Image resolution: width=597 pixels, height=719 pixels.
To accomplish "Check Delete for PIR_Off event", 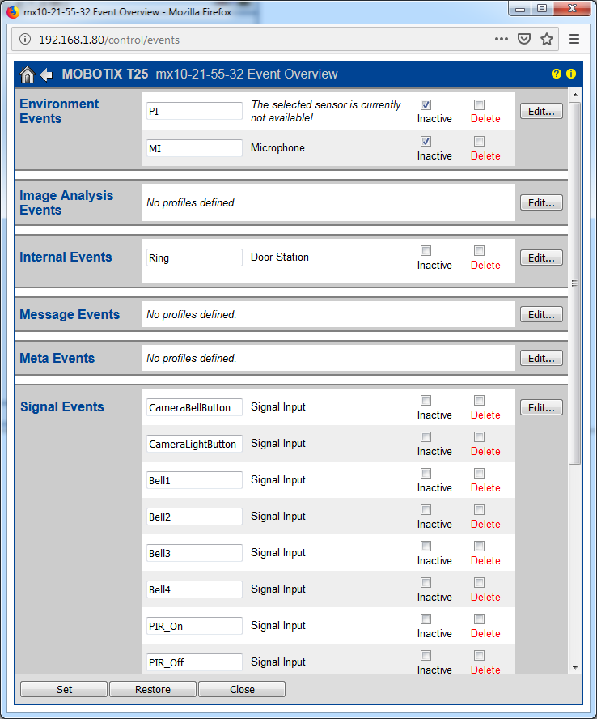I will (x=479, y=655).
